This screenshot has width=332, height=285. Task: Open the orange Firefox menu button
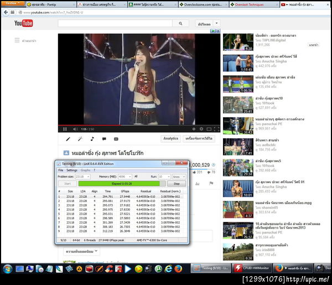13,3
